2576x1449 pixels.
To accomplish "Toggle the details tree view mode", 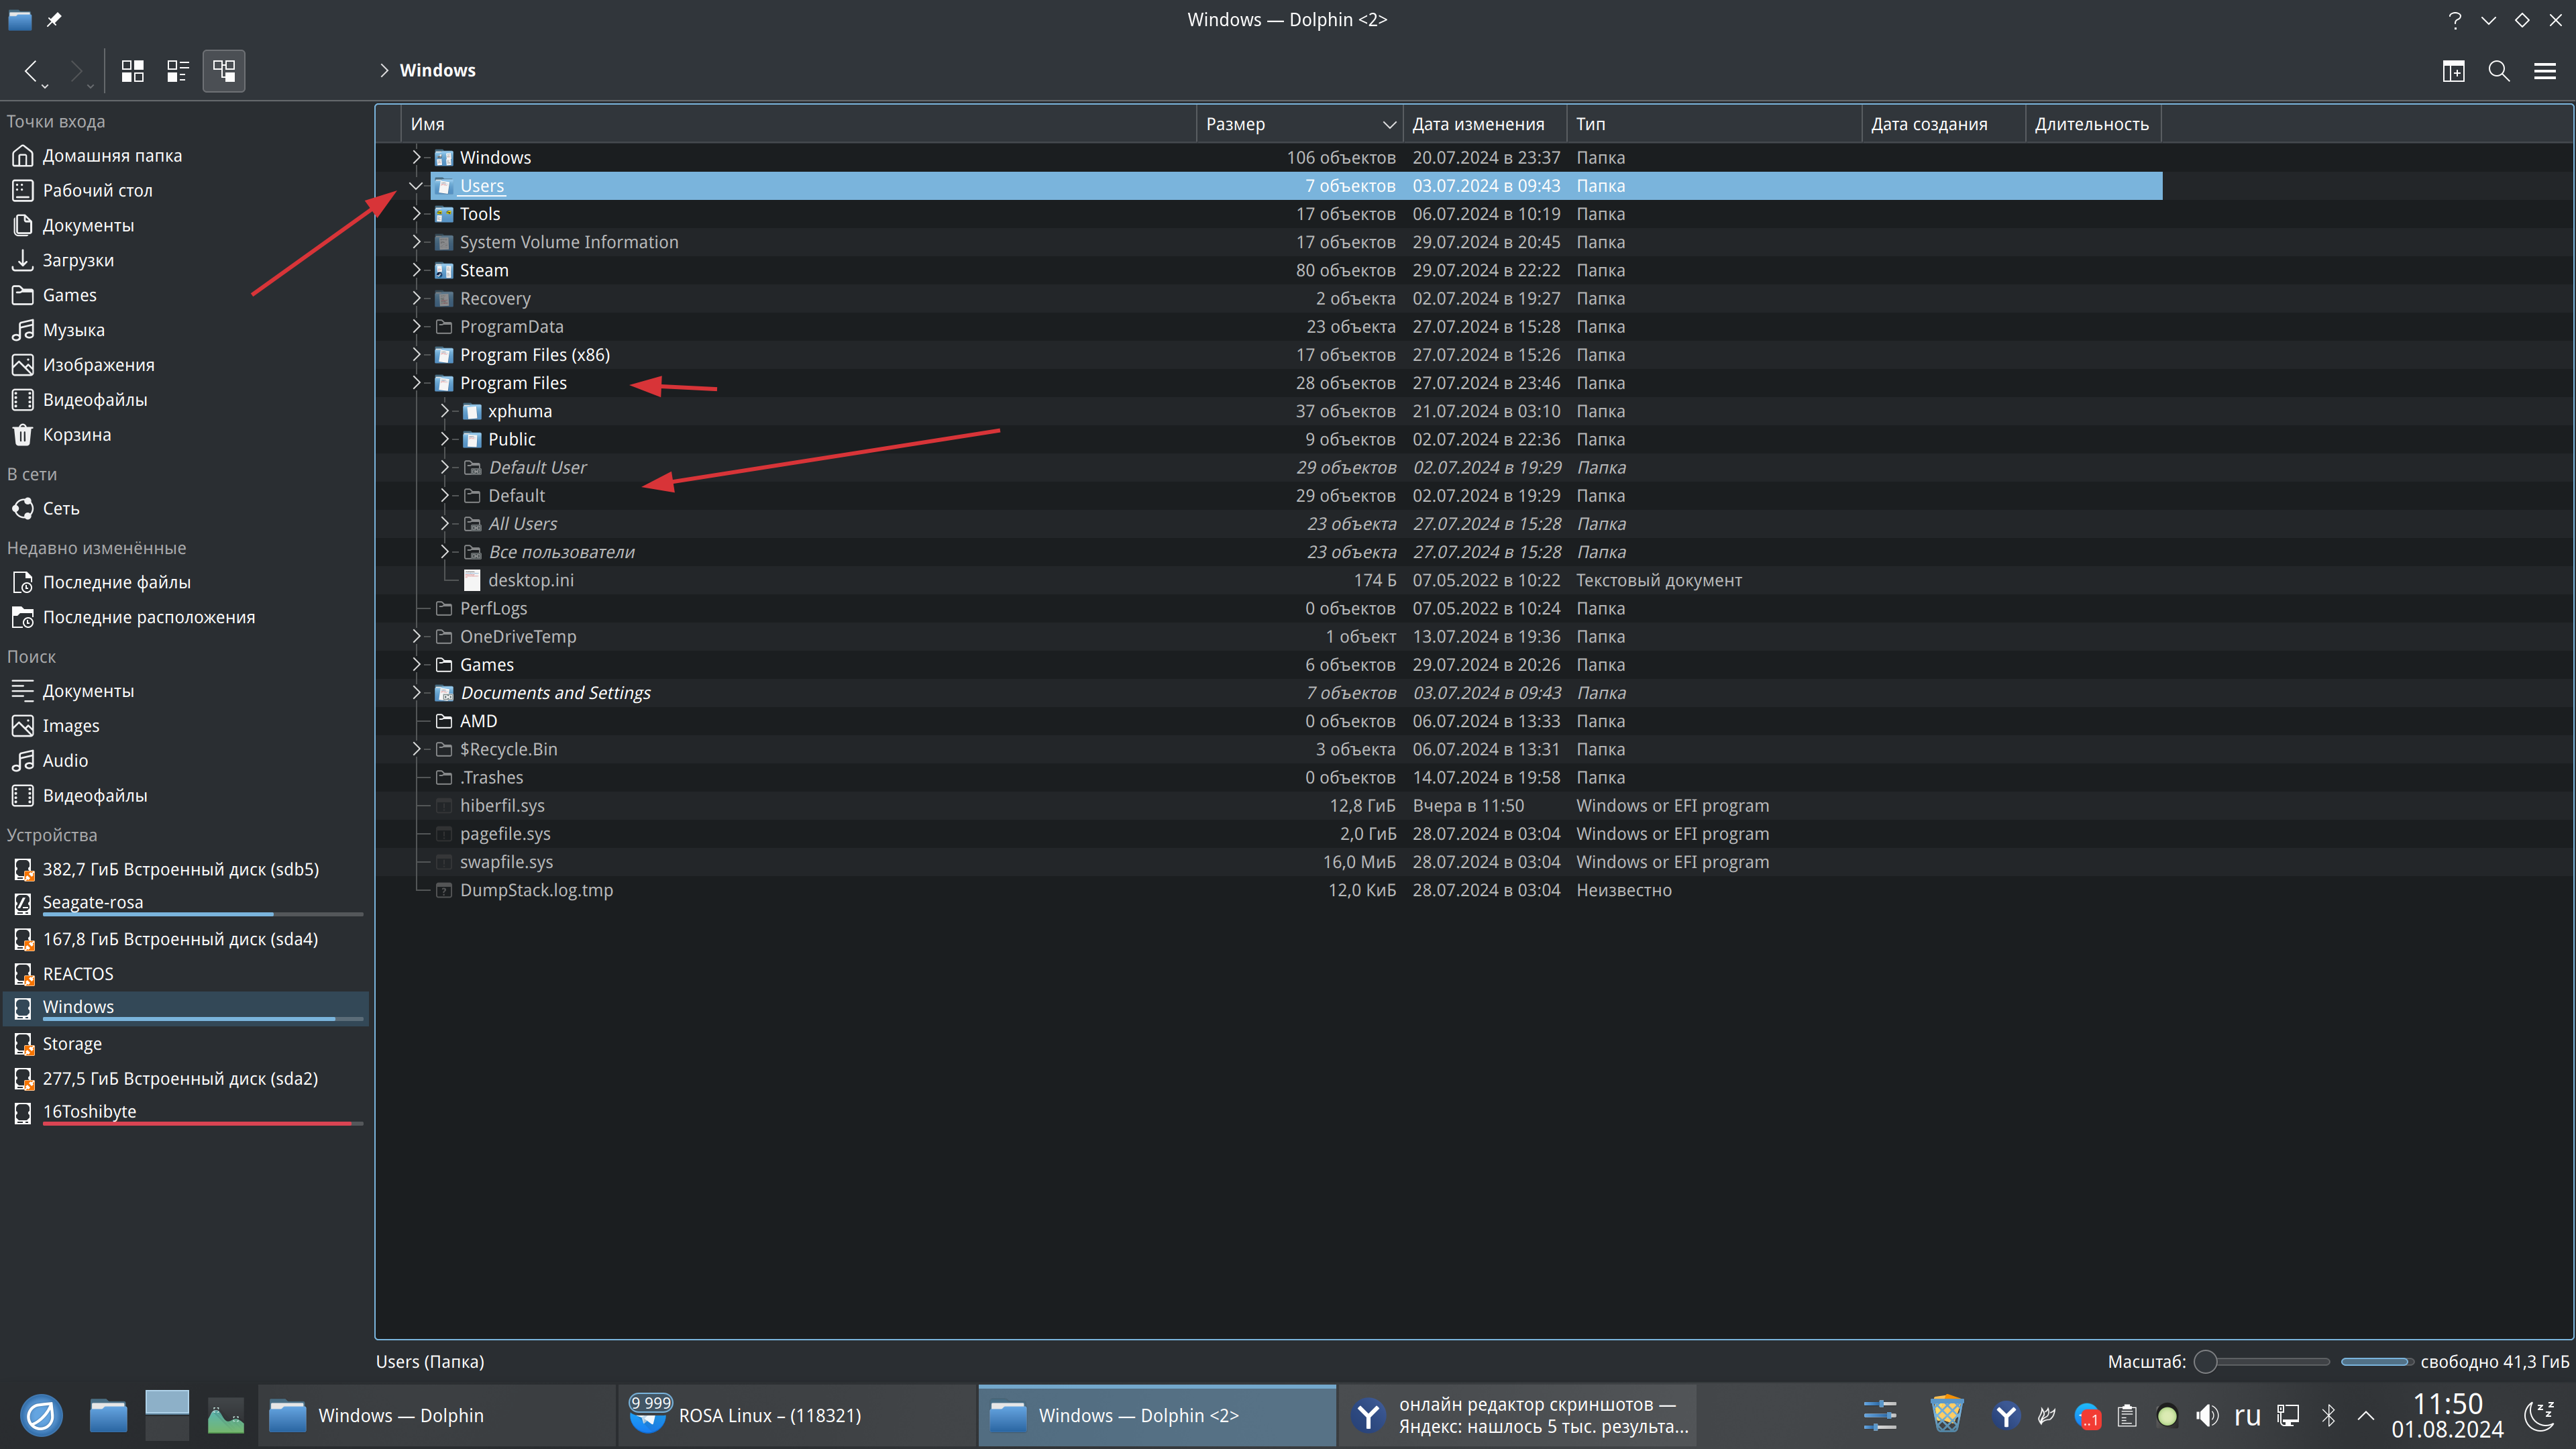I will point(224,71).
